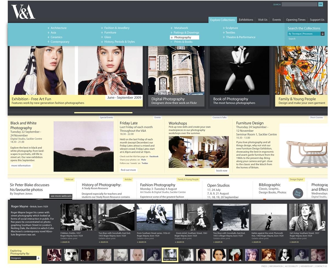
Task: Click the Roger Mayne portrait thumbnail
Action: (x=170, y=255)
